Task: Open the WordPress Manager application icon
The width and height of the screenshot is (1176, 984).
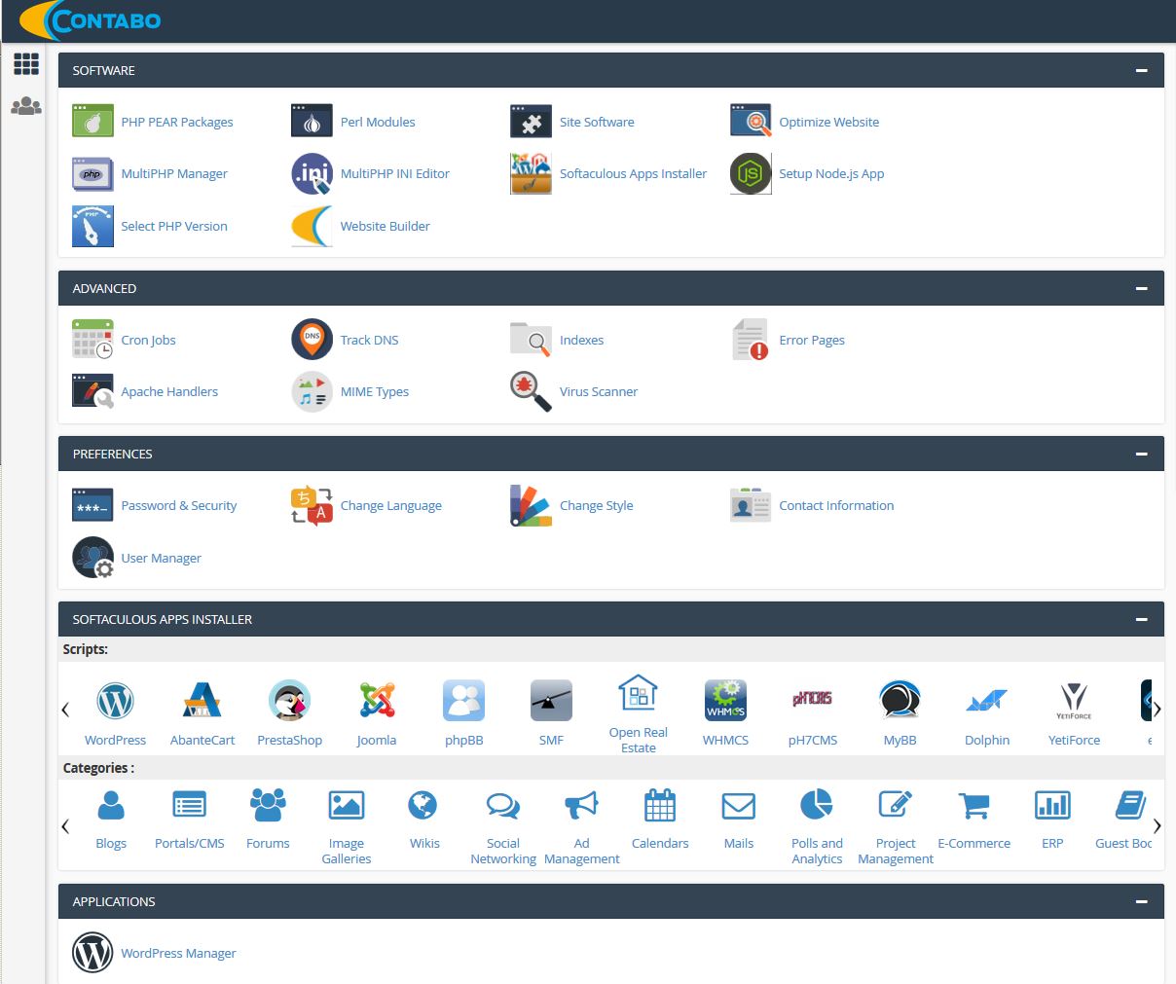Action: coord(92,953)
